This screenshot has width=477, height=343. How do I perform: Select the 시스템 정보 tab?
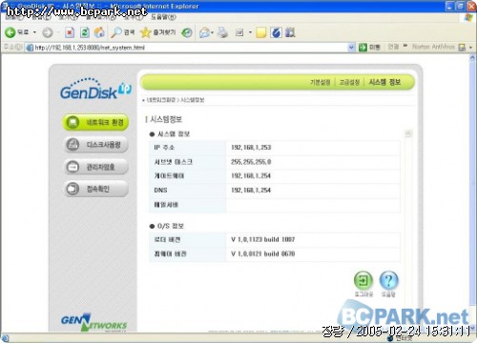pyautogui.click(x=384, y=82)
